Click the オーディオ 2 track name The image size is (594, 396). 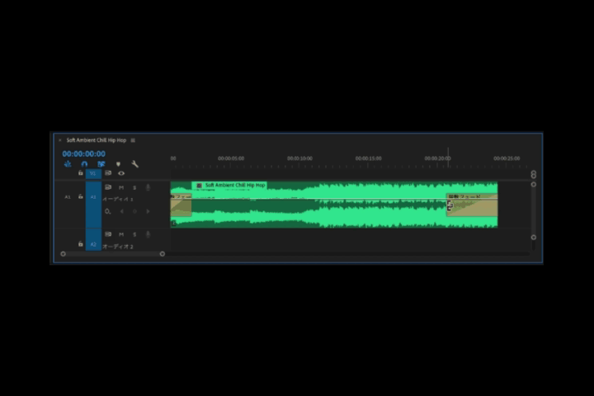118,247
